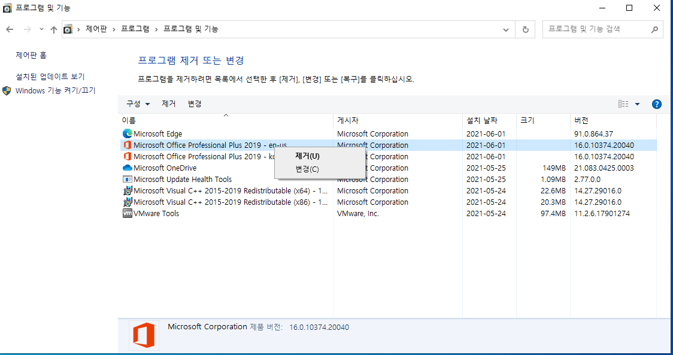
Task: Click the Office ko-kr row icon
Action: pyautogui.click(x=127, y=157)
